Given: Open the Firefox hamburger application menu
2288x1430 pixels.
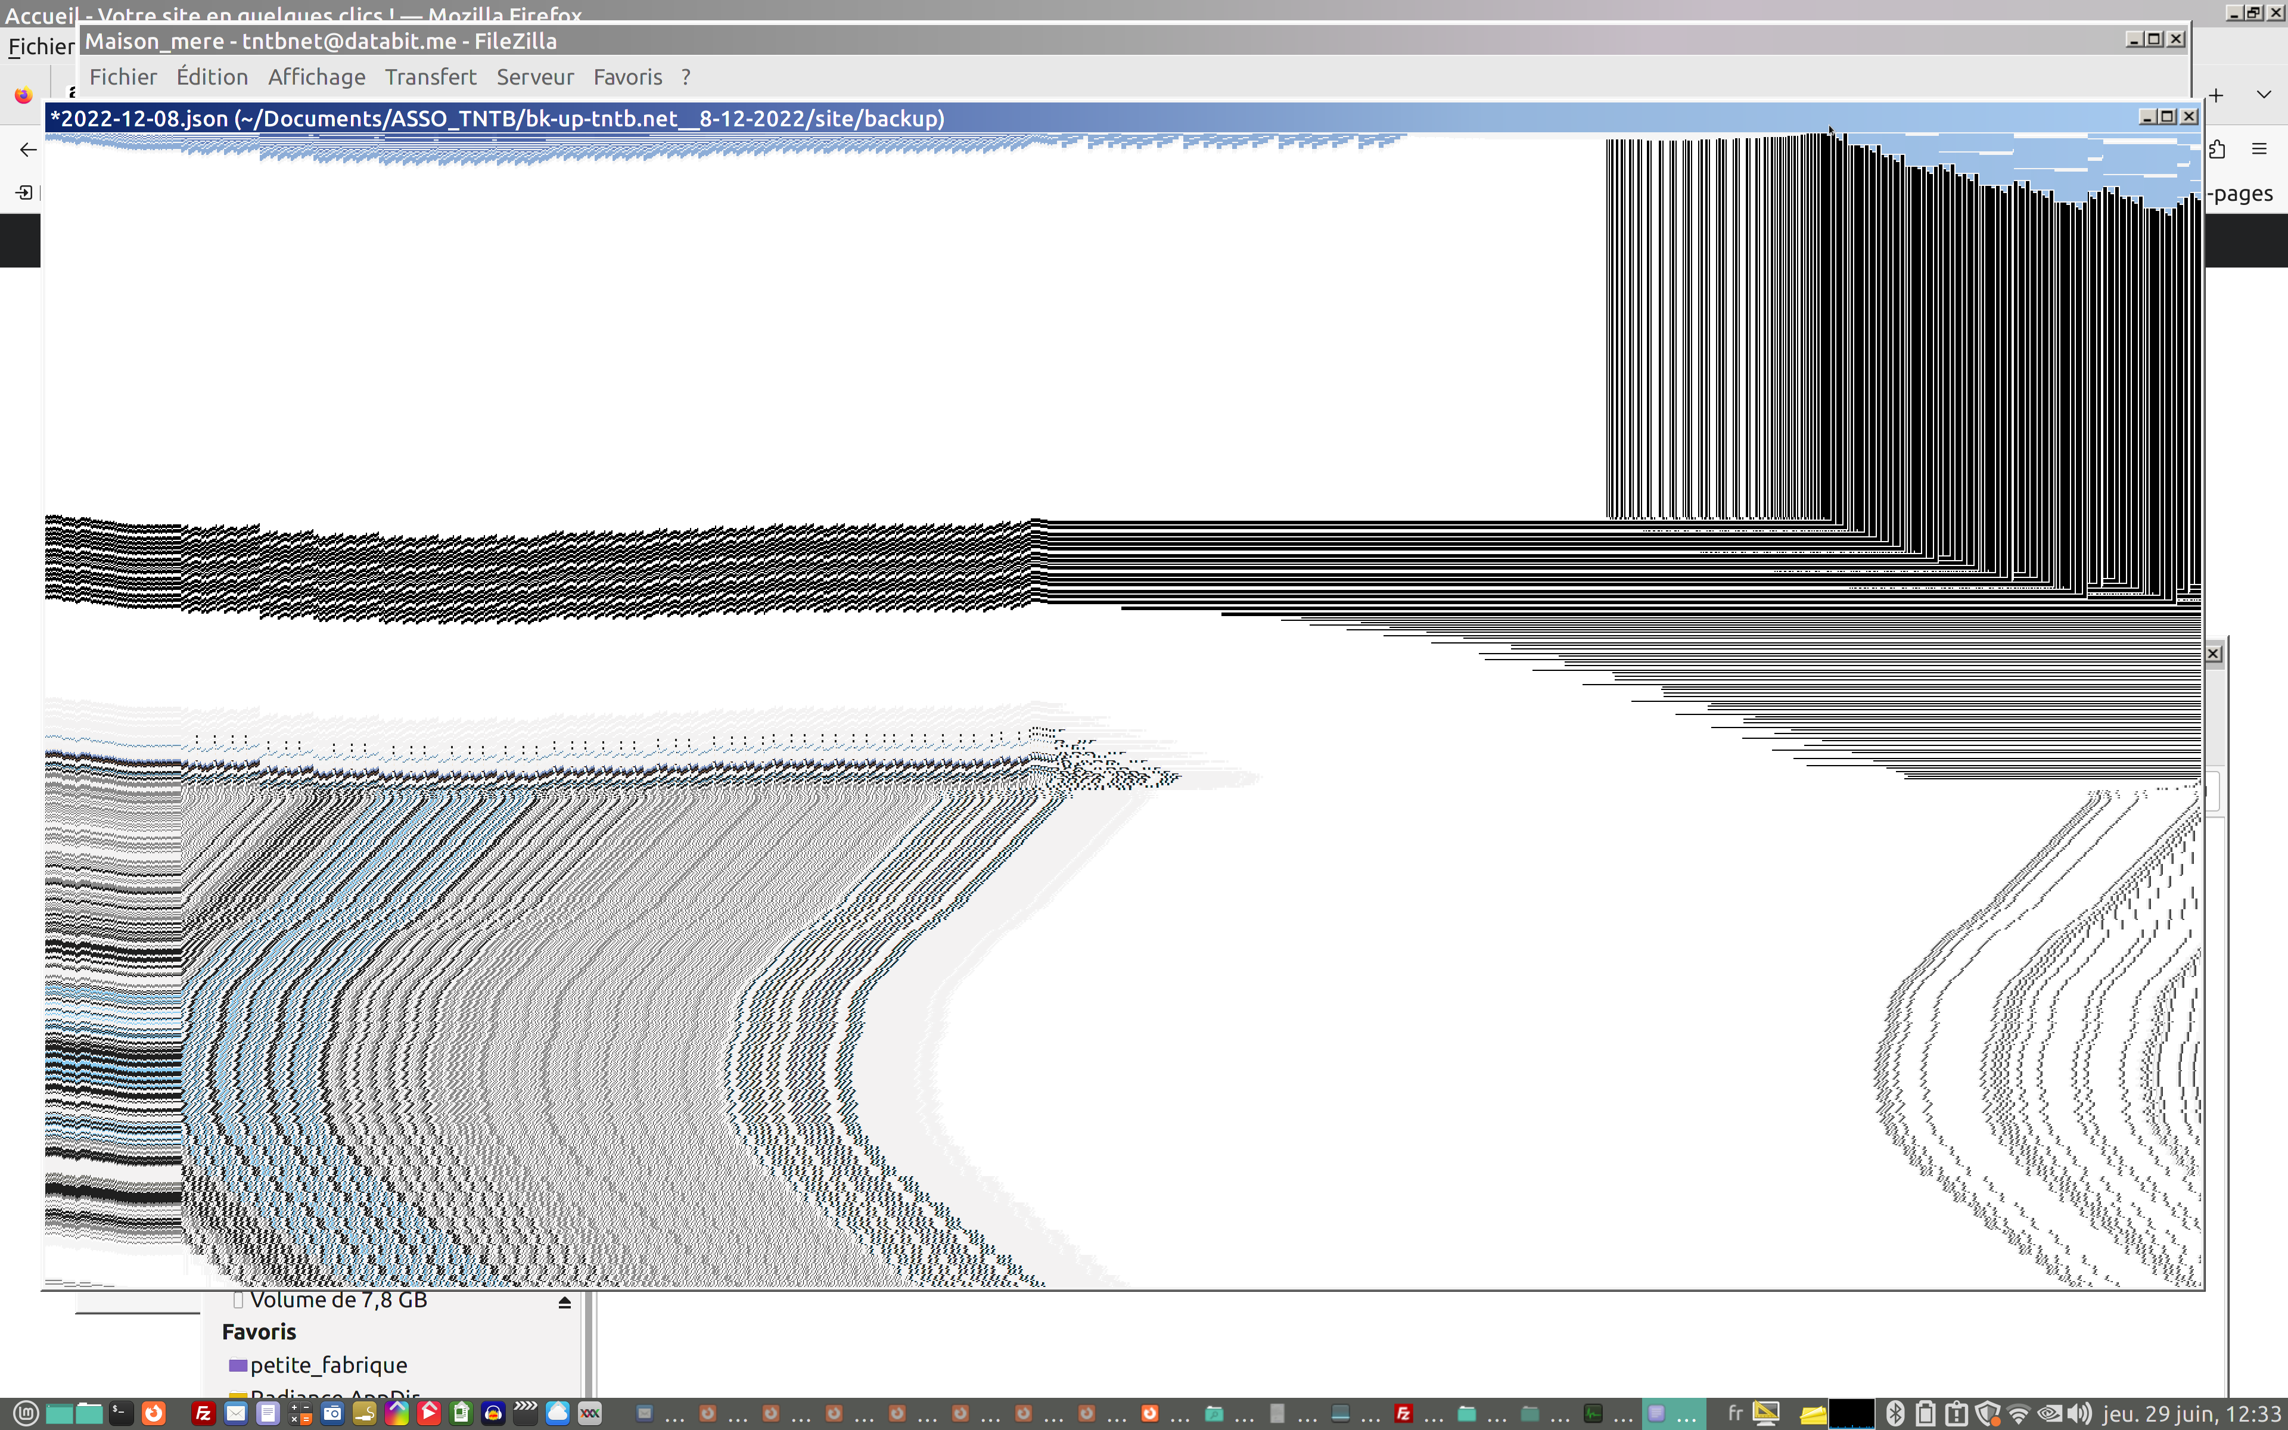Looking at the screenshot, I should [x=2259, y=148].
